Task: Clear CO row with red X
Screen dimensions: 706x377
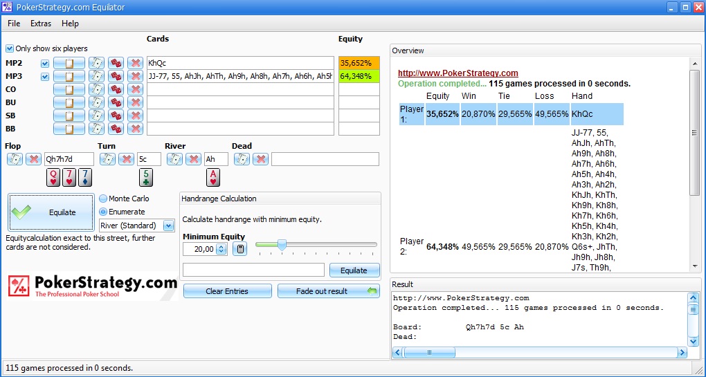Action: [135, 89]
